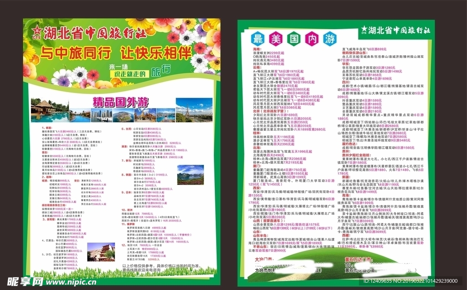This screenshot has height=290, width=467.
Task: Open the swimming pool photo
Action: [79, 115]
